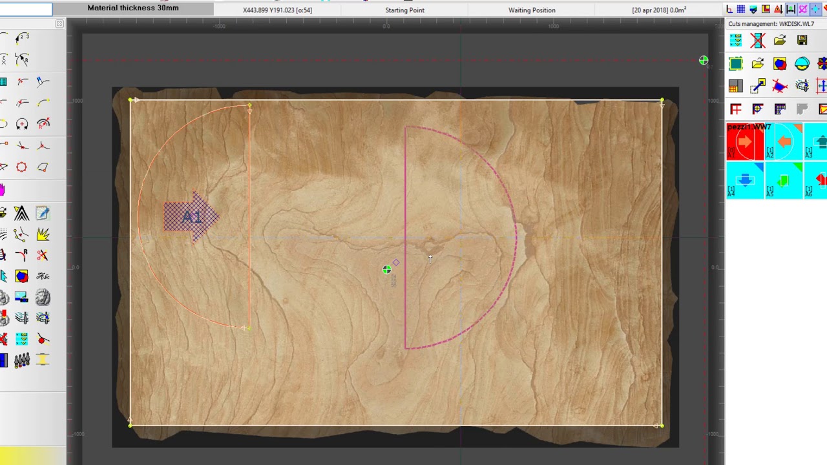
Task: Click the yellow starburst icon
Action: pyautogui.click(x=43, y=234)
